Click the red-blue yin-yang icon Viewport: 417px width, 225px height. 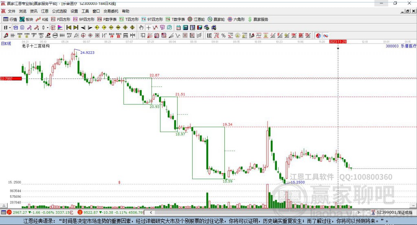(318, 36)
